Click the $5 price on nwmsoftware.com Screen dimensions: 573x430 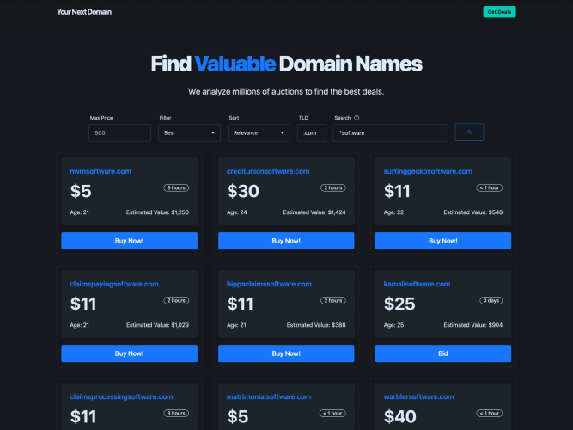coord(81,191)
